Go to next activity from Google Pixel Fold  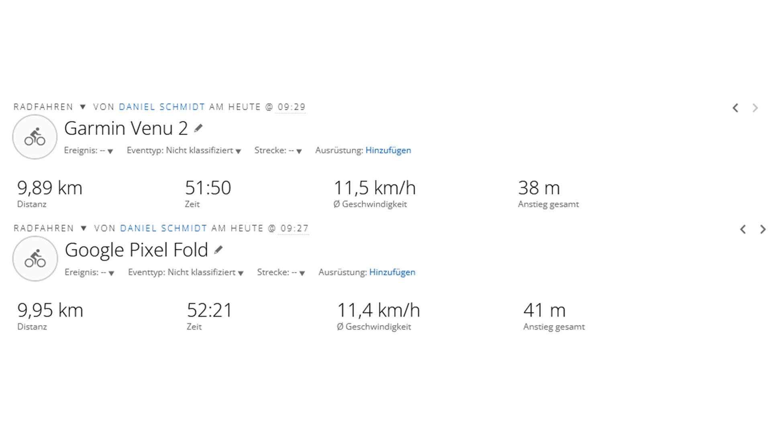(763, 229)
